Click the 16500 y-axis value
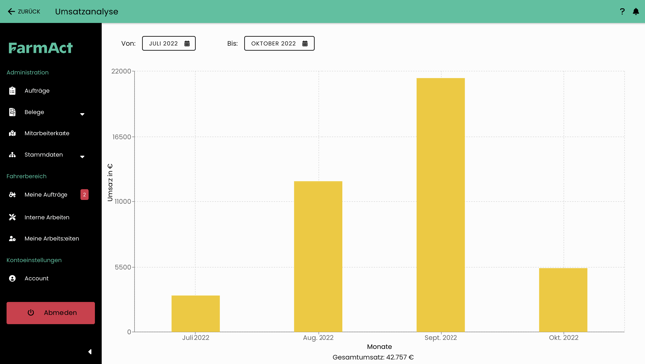 pyautogui.click(x=122, y=137)
